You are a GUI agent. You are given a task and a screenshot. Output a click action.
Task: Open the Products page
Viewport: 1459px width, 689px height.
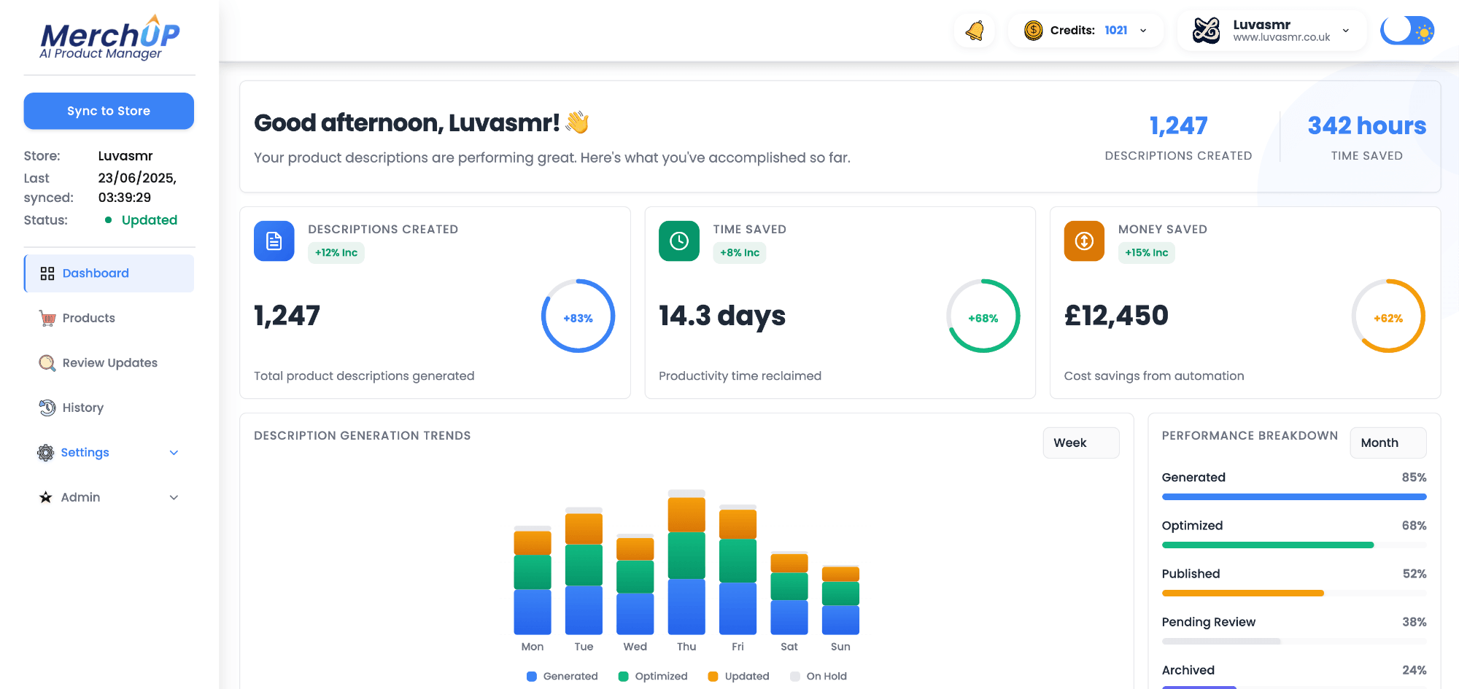tap(88, 319)
